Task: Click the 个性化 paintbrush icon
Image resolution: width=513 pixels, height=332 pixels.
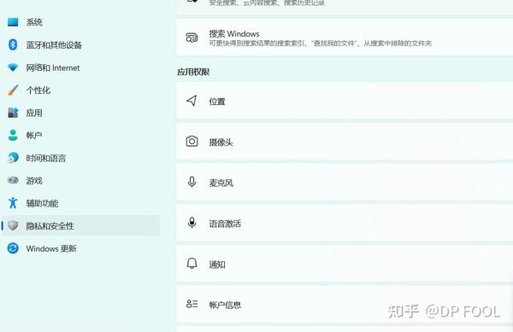Action: (13, 90)
